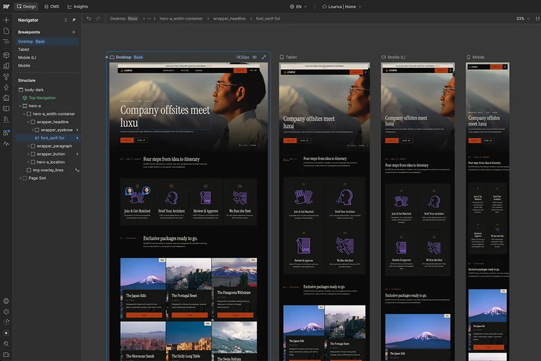Redo the last action
The image size is (541, 361).
pos(98,19)
